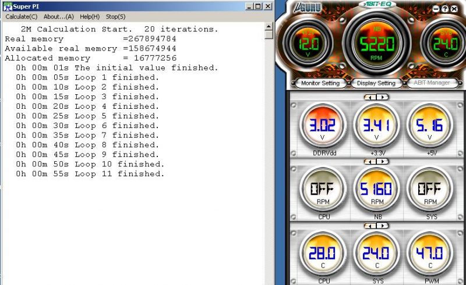Click the 'Available real memory' line
Image resolution: width=466 pixels, height=285 pixels.
click(x=91, y=48)
